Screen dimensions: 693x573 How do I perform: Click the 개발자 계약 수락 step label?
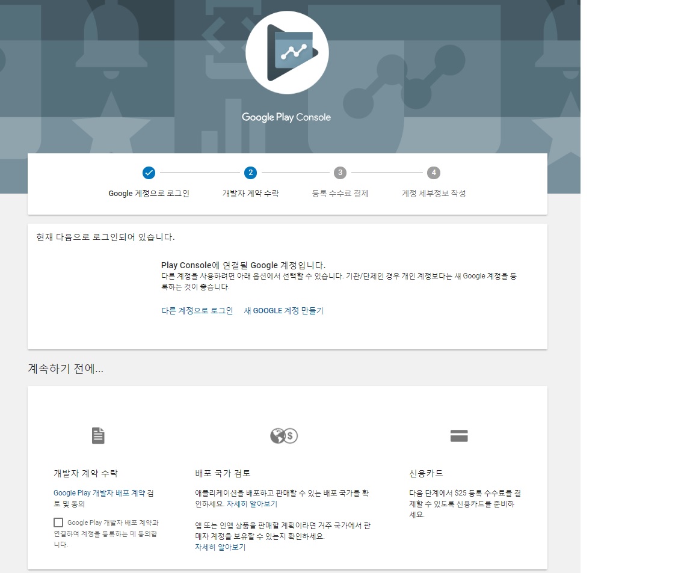click(x=251, y=194)
